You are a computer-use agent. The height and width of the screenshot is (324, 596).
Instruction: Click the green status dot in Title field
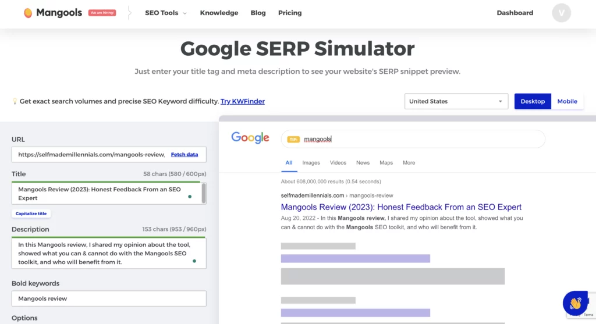[x=190, y=197]
